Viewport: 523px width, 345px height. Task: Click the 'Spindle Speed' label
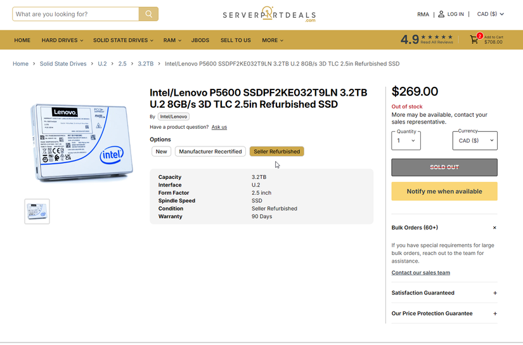[177, 201]
